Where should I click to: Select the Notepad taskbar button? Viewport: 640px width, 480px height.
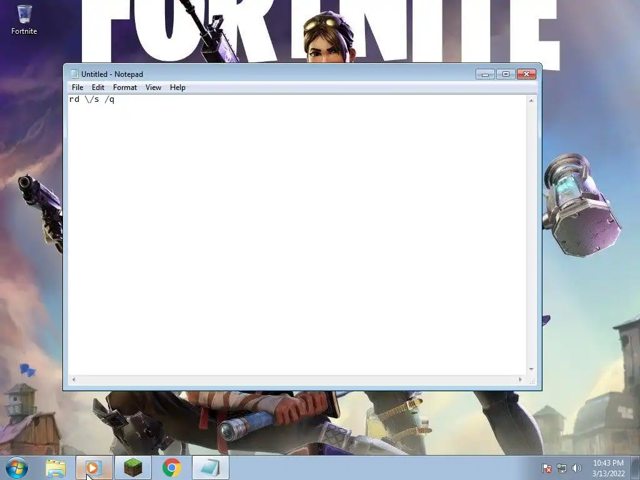click(211, 467)
